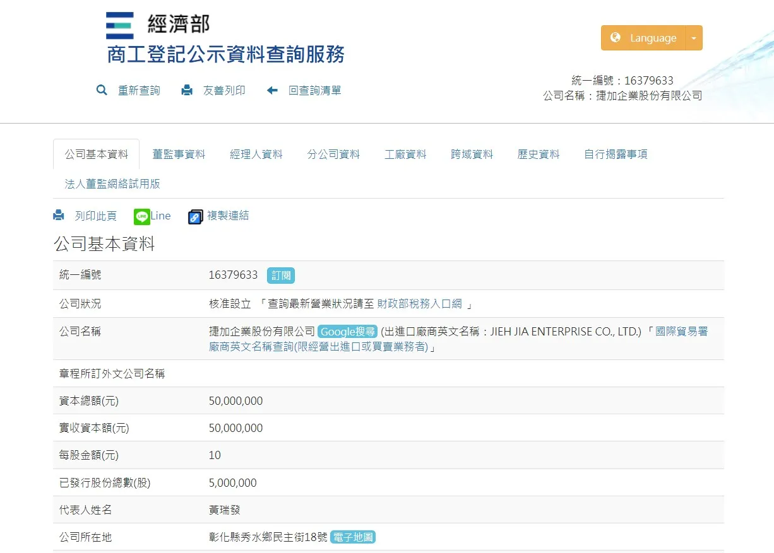Open the 法人董監網絡試用版 tab
Image resolution: width=774 pixels, height=553 pixels.
pyautogui.click(x=112, y=183)
